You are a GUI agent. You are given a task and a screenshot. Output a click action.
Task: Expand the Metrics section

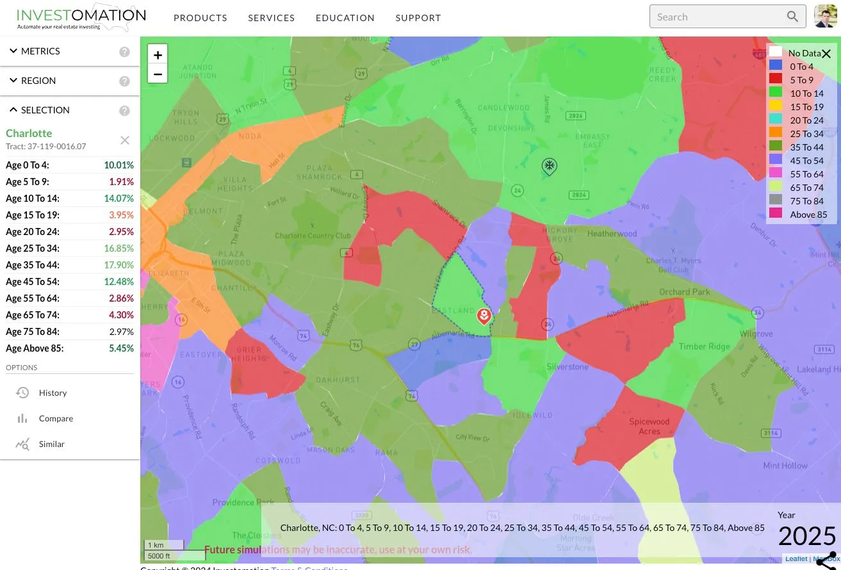coord(35,51)
